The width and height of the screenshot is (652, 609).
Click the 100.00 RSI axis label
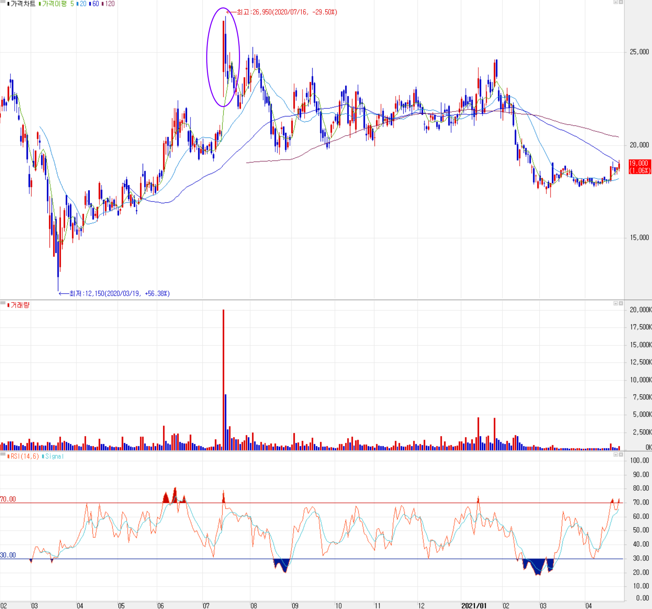tap(639, 460)
